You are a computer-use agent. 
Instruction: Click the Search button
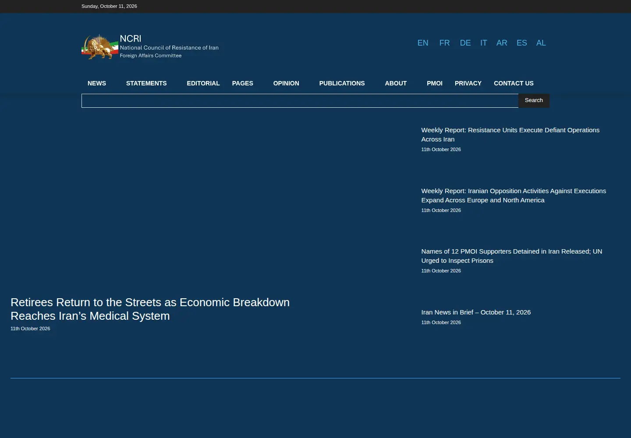[534, 100]
